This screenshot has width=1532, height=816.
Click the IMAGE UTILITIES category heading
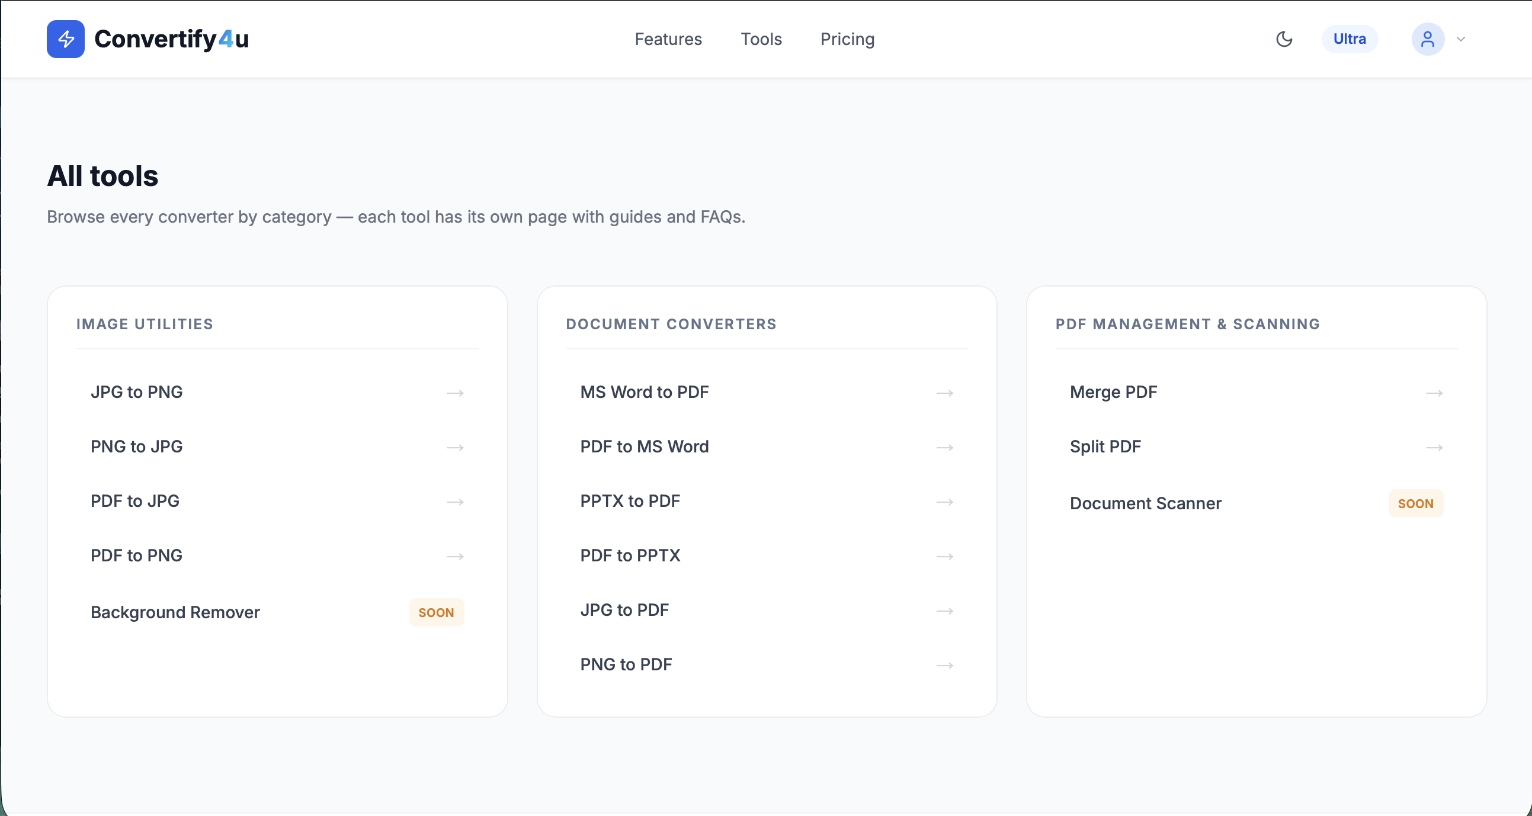pyautogui.click(x=145, y=324)
